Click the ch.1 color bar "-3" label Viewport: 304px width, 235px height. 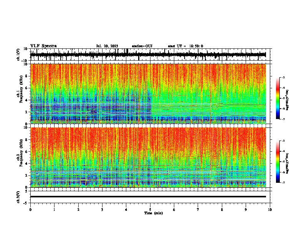pos(283,77)
